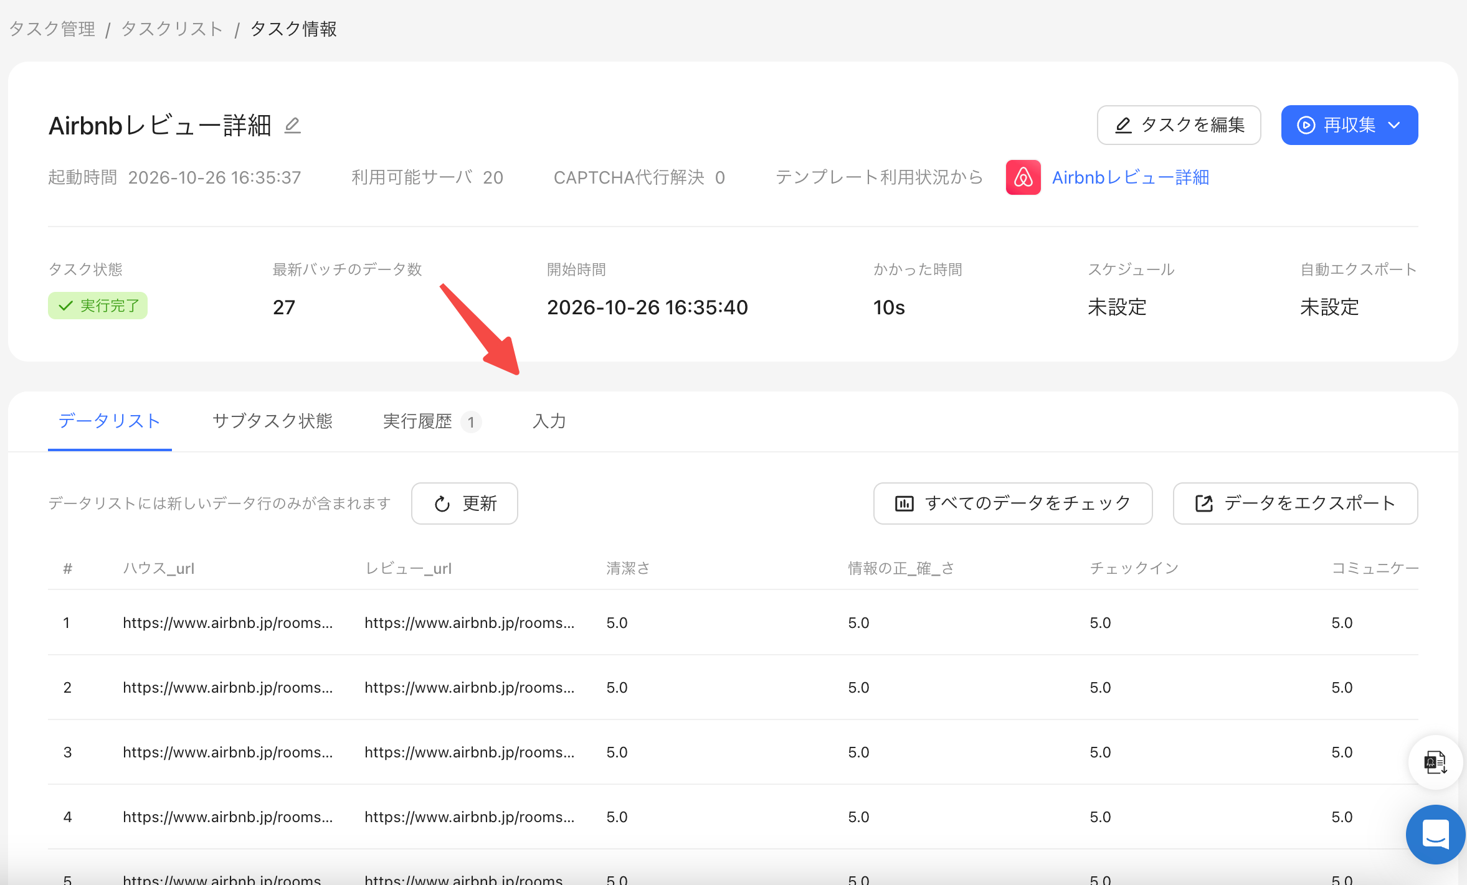Open the blue chat support bubble
The height and width of the screenshot is (885, 1467).
(1435, 834)
